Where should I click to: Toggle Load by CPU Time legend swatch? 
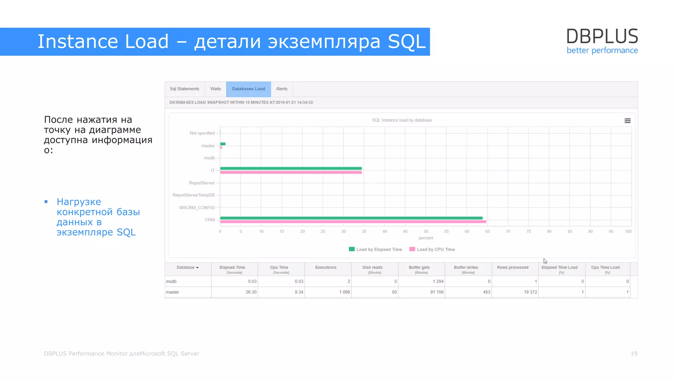(412, 249)
